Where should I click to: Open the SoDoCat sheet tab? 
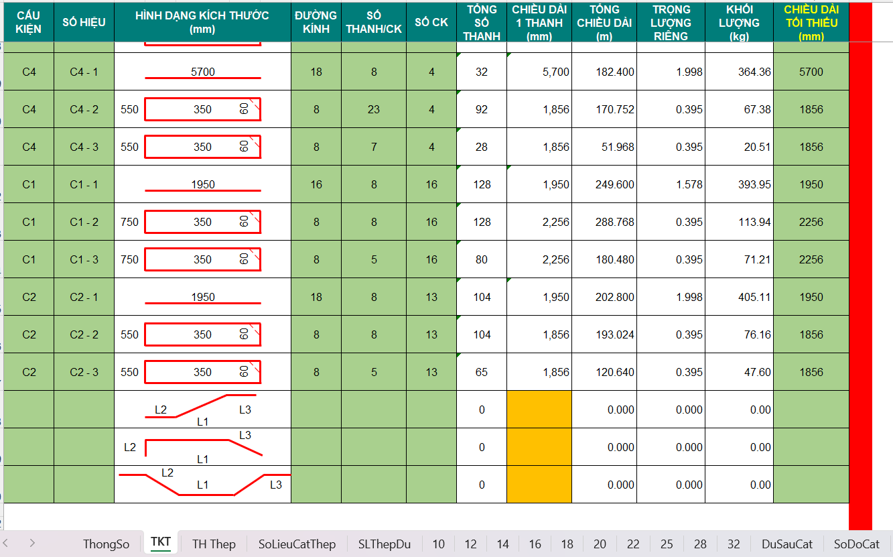point(857,544)
